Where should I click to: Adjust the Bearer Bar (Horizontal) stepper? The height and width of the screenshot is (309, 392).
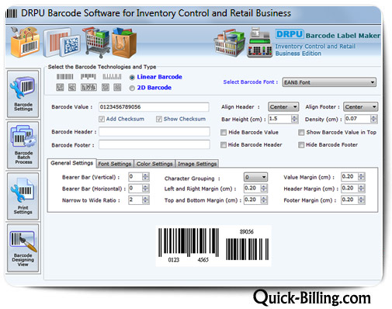[x=146, y=188]
